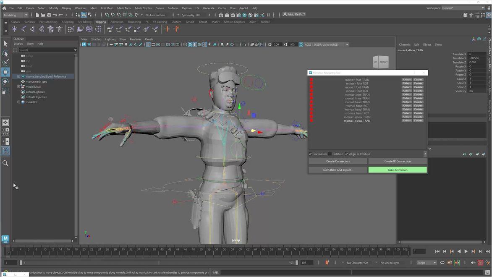The image size is (492, 277).
Task: Open the Windows menu
Action: point(80,8)
